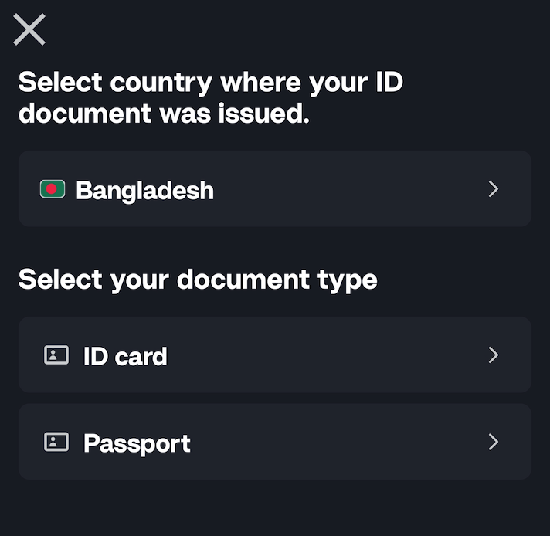550x536 pixels.
Task: Open ID card option via its chevron
Action: [493, 355]
